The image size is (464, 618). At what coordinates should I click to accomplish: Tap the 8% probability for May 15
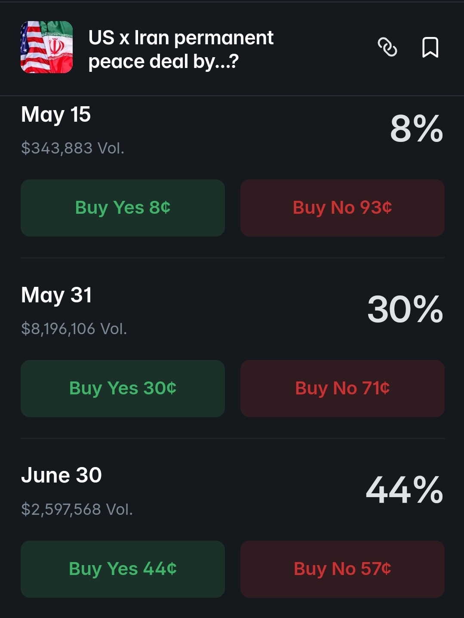tap(416, 129)
